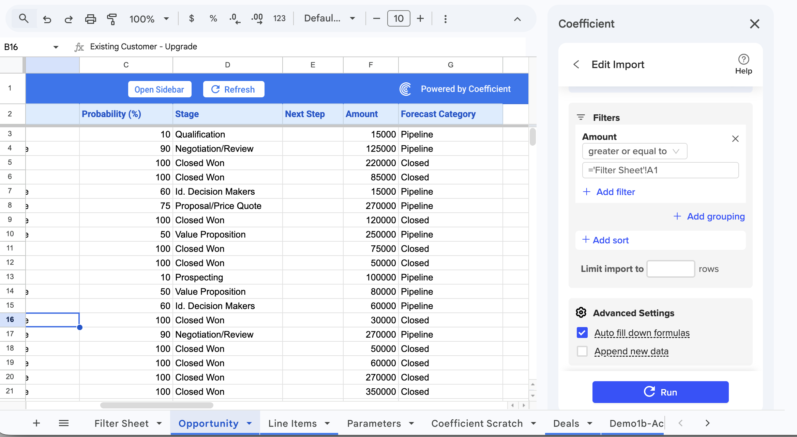Click the blue Run button
This screenshot has height=437, width=797.
[660, 392]
